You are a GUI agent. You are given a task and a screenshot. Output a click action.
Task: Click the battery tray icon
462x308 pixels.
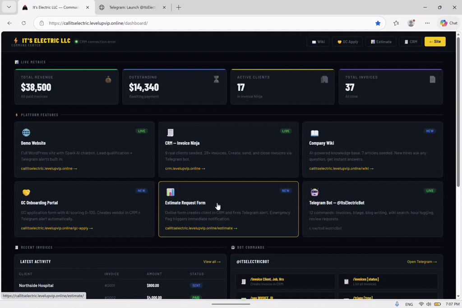(x=438, y=304)
